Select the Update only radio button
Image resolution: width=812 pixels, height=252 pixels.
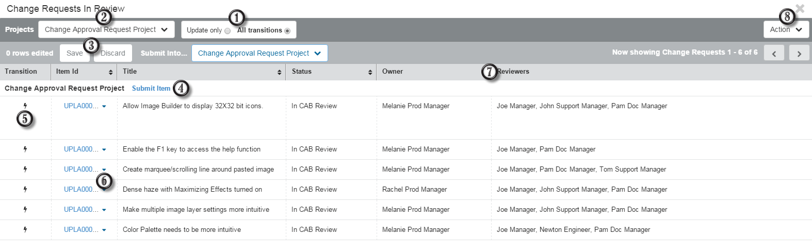pos(228,31)
